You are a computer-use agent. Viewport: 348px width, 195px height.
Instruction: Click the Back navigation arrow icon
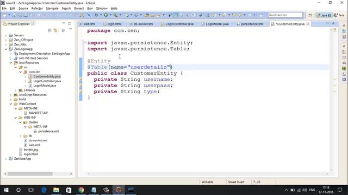tap(240, 15)
